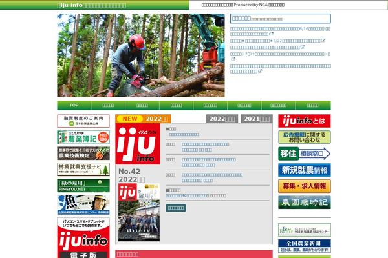Open the news headline mentioning 6/16
This screenshot has height=258, width=388.
(280, 32)
